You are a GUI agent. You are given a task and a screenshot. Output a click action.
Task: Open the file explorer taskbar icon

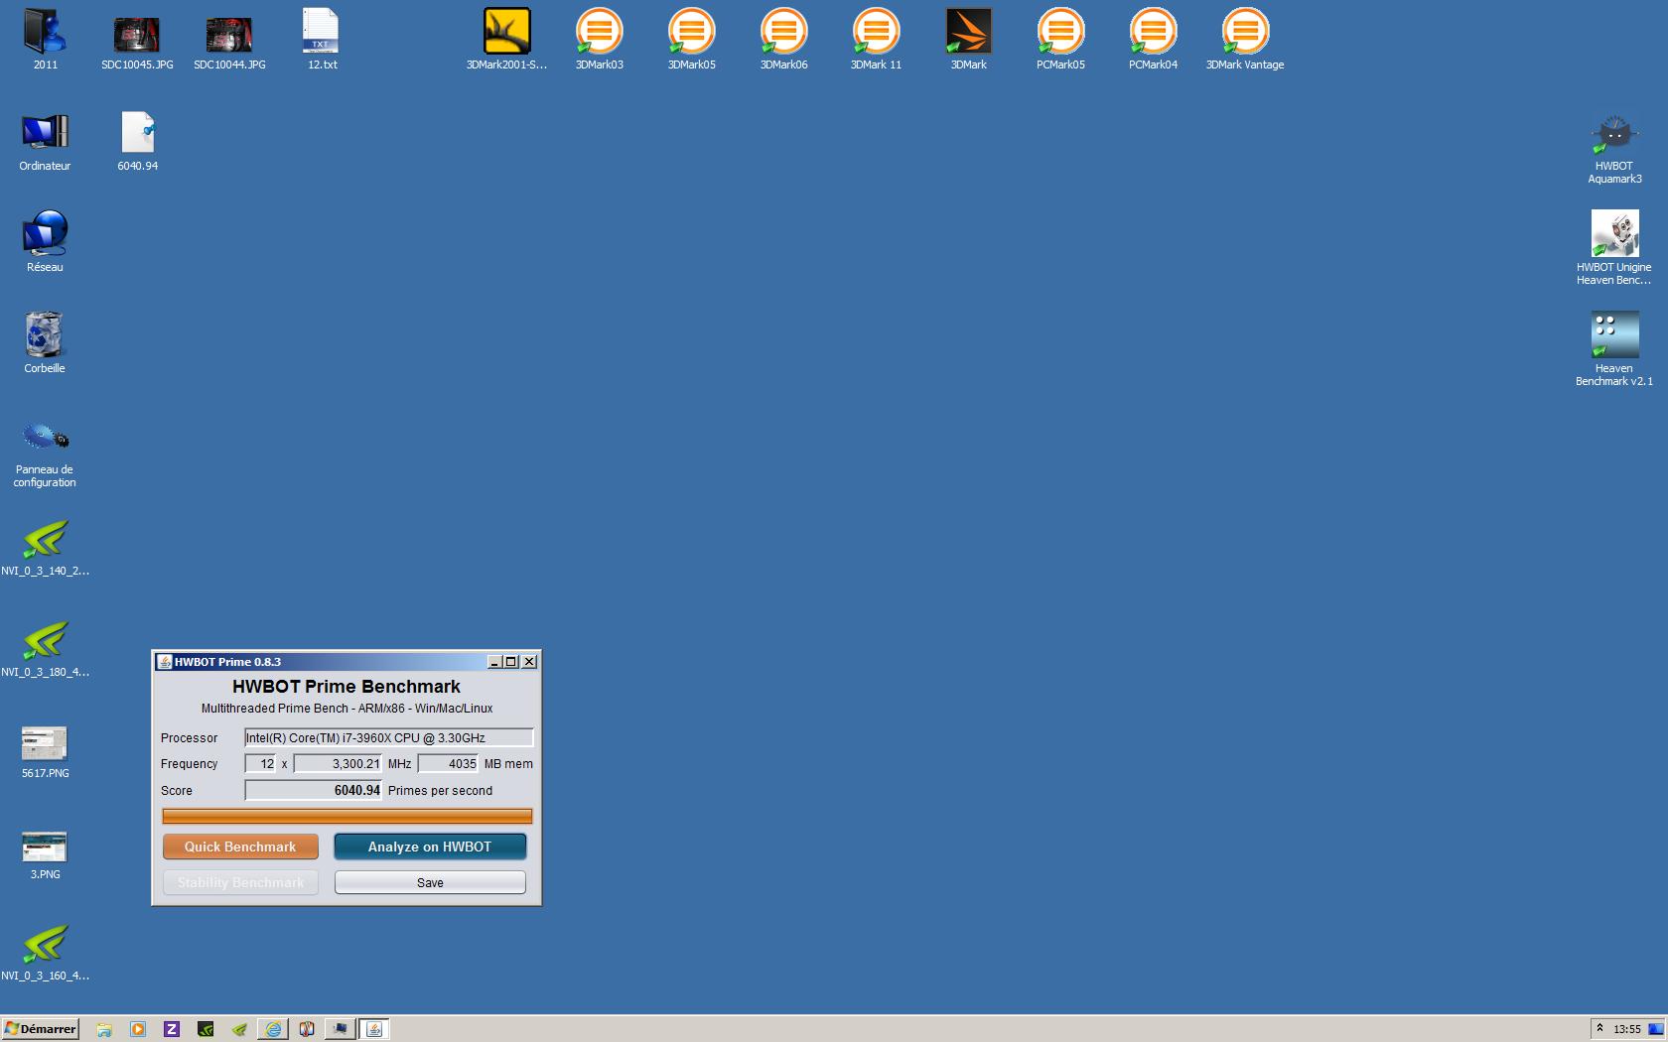(104, 1029)
